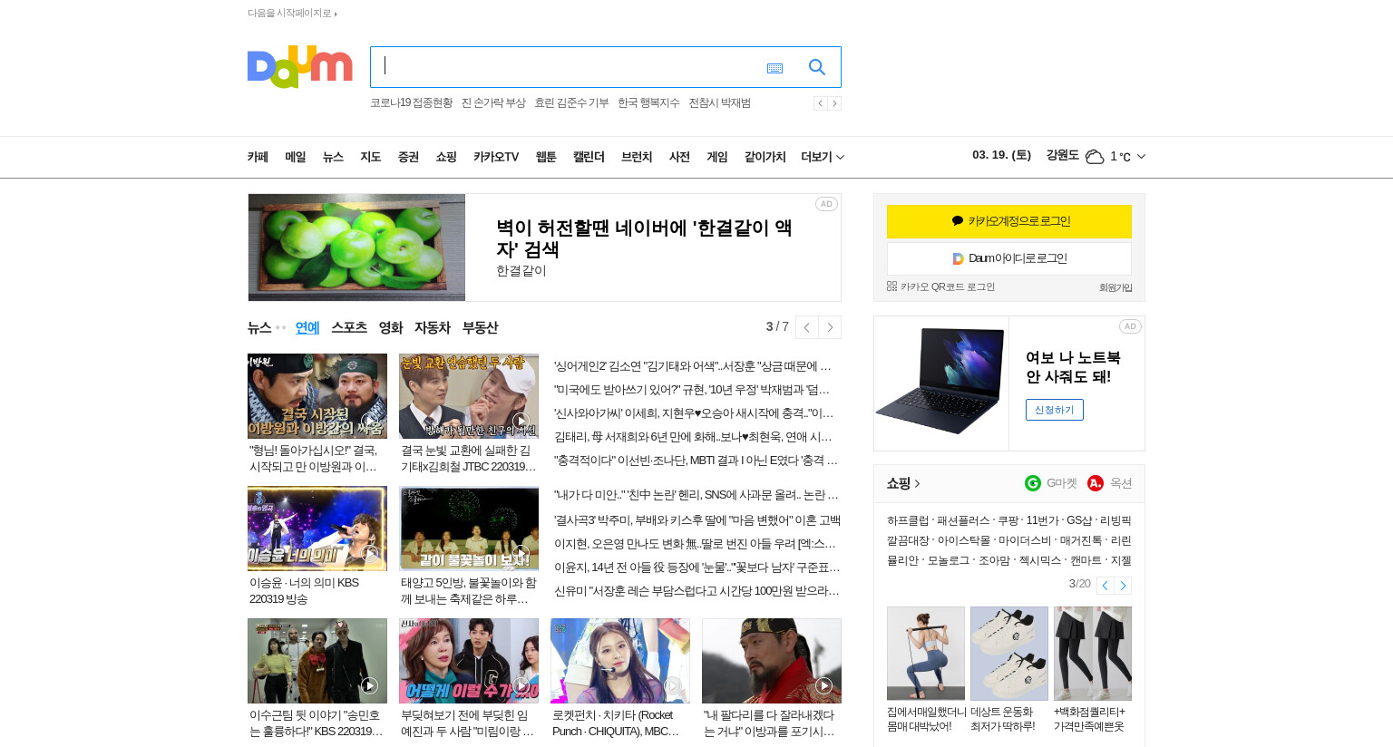This screenshot has width=1393, height=747.
Task: Expand the 더보기 menu
Action: (x=823, y=157)
